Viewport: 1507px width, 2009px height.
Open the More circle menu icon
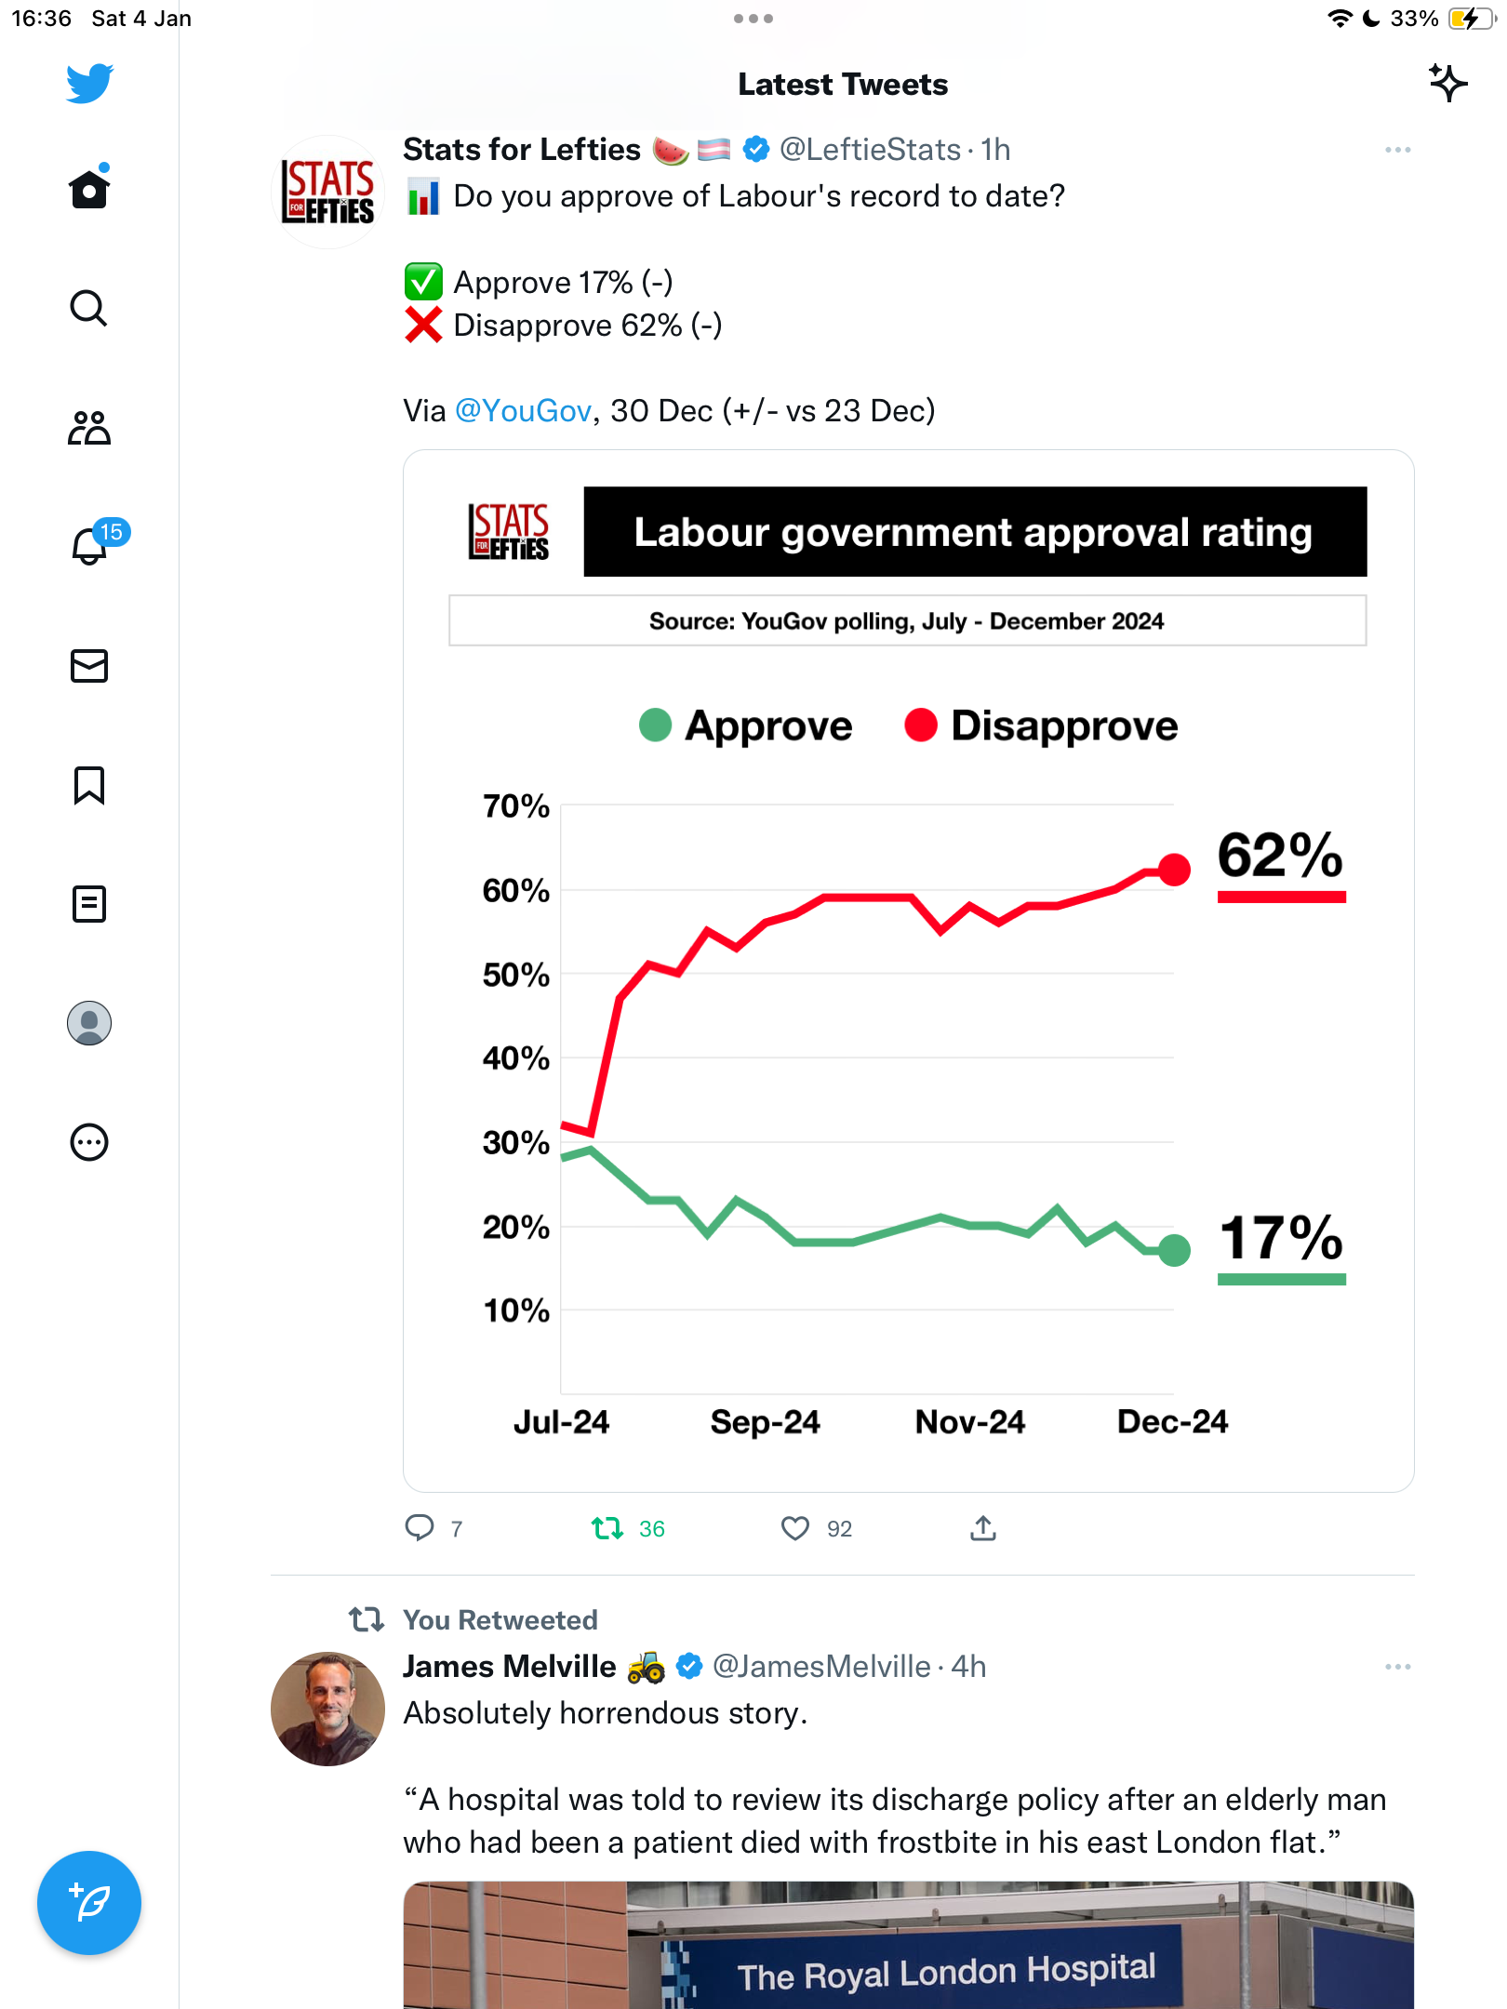coord(89,1141)
